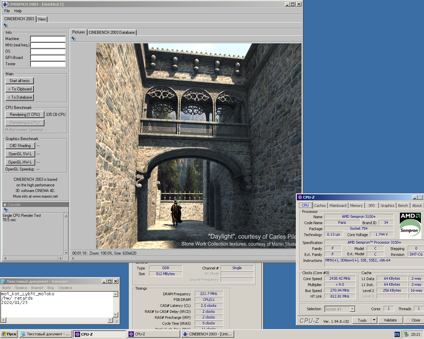Screen dimensions: 424x339
Task: Click Notepad vertical scrollbar down arrow
Action: 116,315
